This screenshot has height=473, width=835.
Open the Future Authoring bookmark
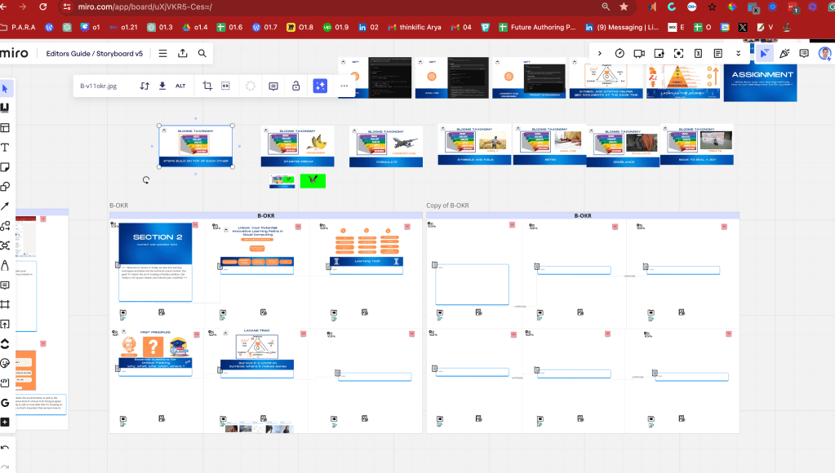pyautogui.click(x=537, y=27)
